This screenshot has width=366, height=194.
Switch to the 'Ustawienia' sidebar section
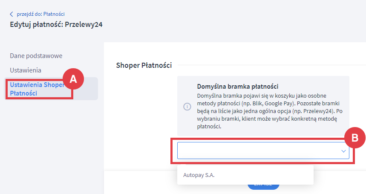click(x=26, y=70)
